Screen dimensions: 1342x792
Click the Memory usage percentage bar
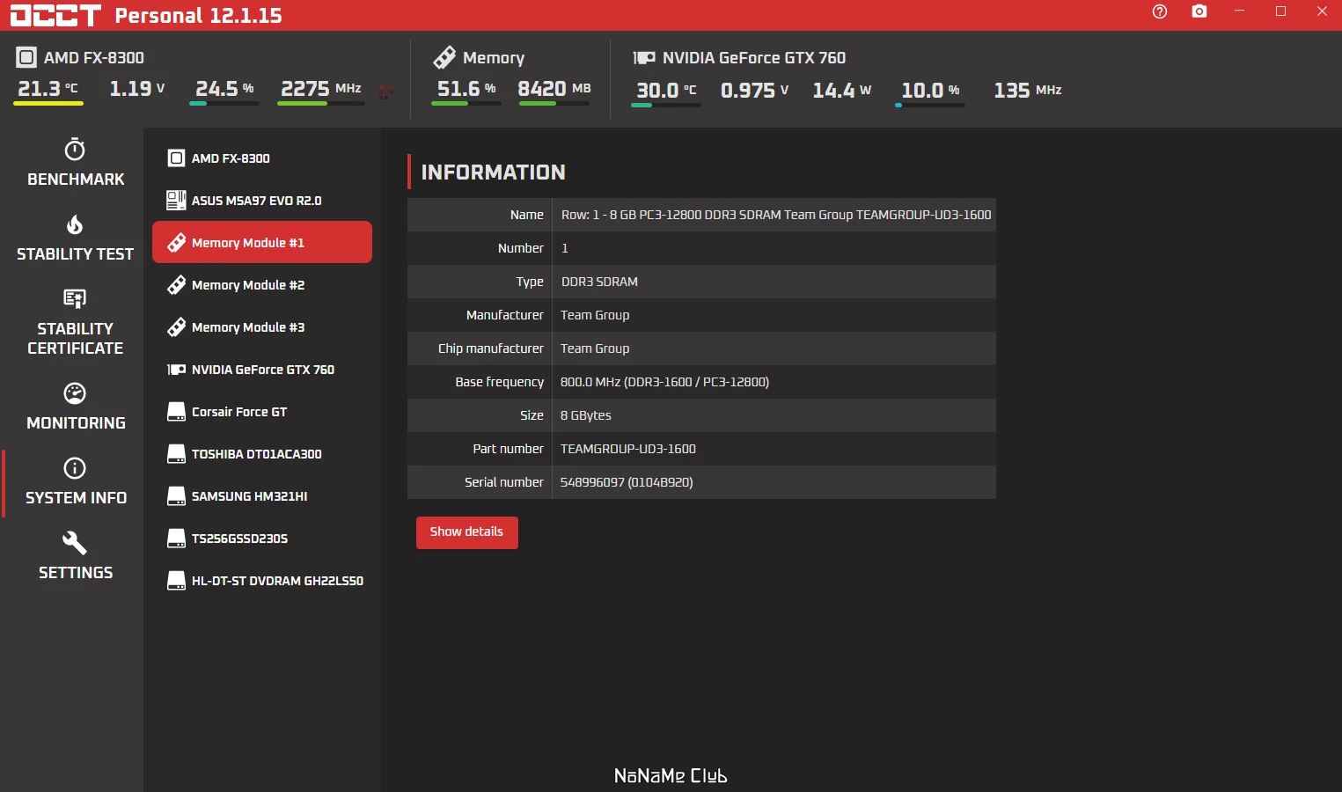pos(466,104)
